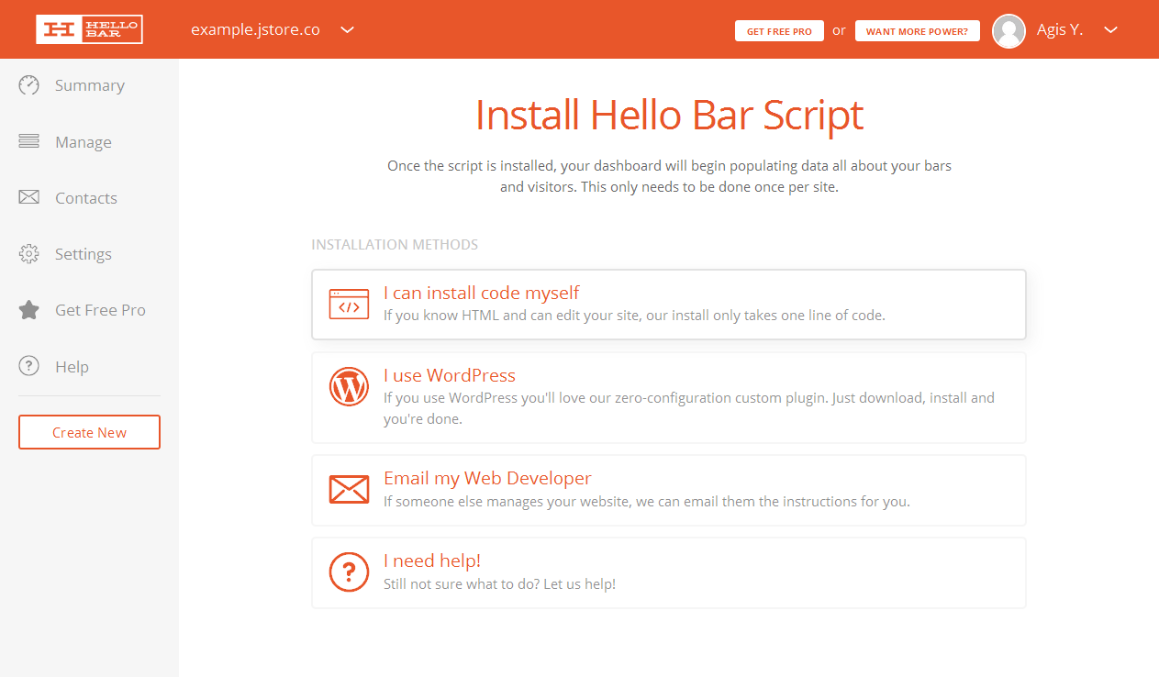The height and width of the screenshot is (677, 1159).
Task: Open the example.jstore.co site dropdown
Action: tap(273, 29)
